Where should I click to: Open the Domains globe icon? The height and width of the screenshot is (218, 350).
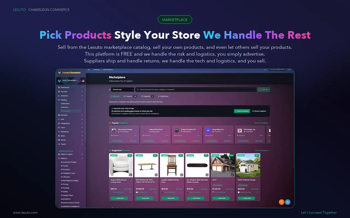59,115
